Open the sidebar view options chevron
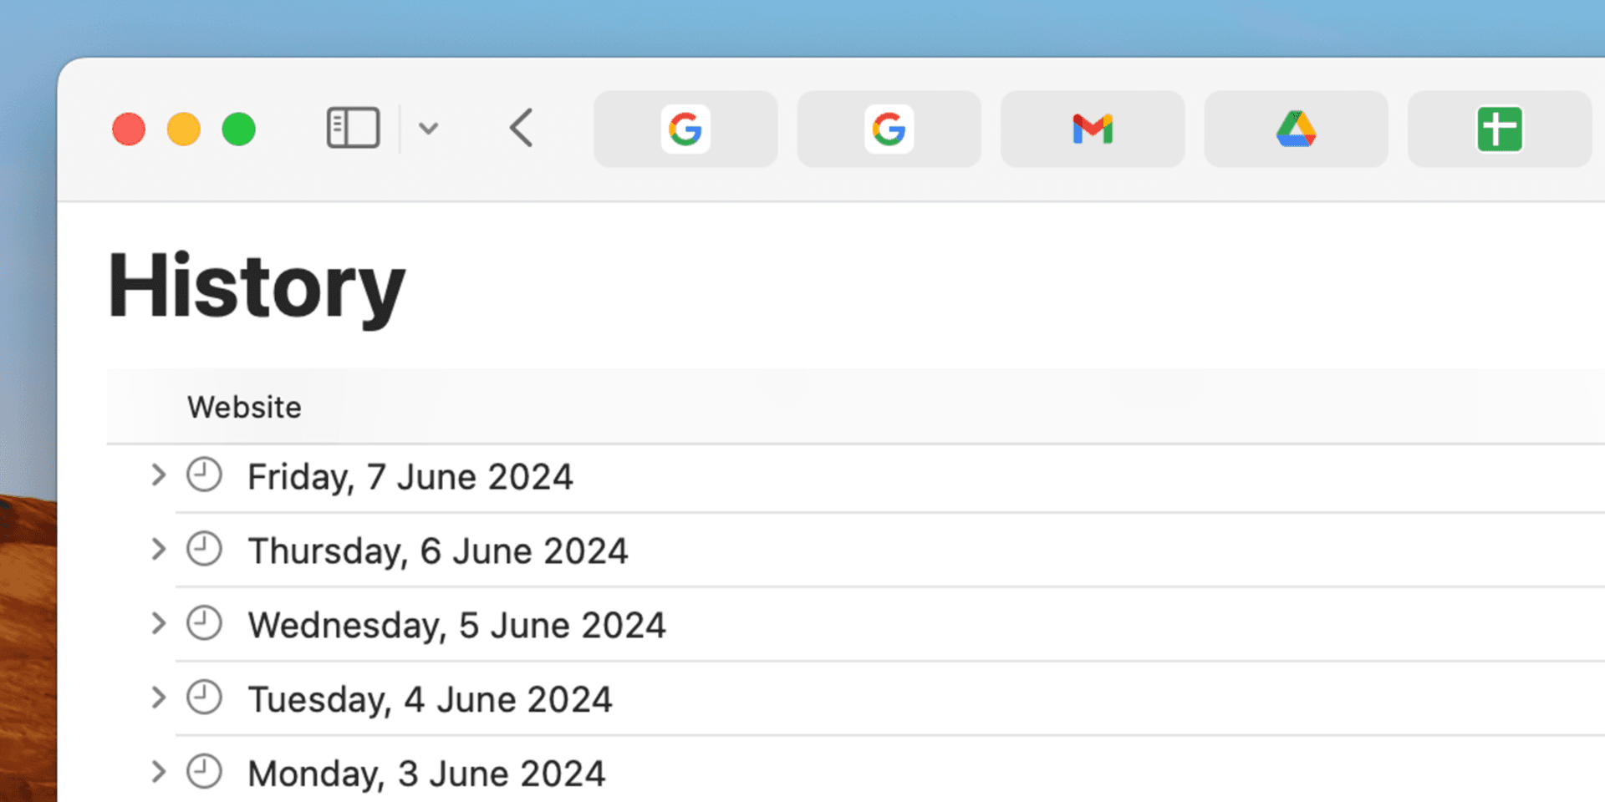The height and width of the screenshot is (802, 1605). (x=429, y=129)
